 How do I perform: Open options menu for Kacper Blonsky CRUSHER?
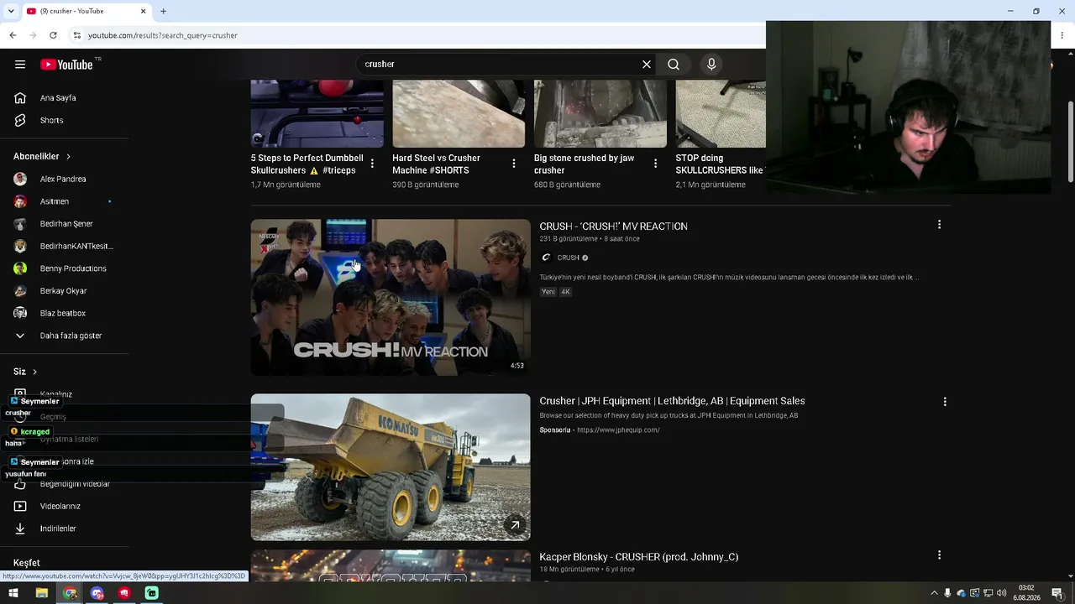pos(939,555)
